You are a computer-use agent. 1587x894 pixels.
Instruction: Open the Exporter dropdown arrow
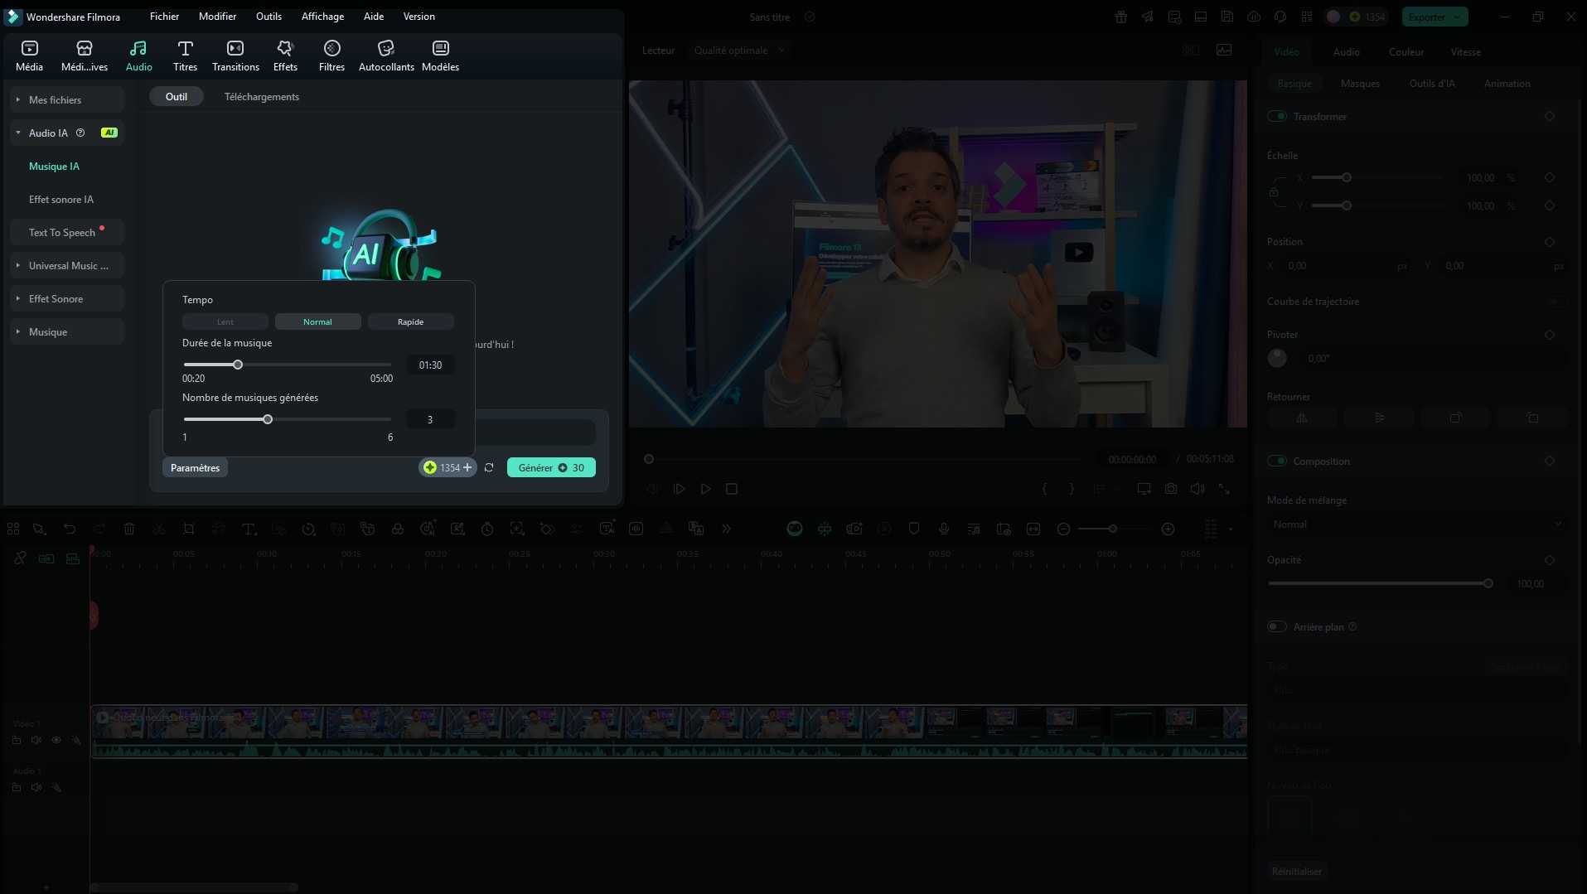(1457, 17)
